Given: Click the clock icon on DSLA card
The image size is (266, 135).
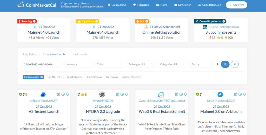Looking at the screenshot, I should click(x=240, y=94).
